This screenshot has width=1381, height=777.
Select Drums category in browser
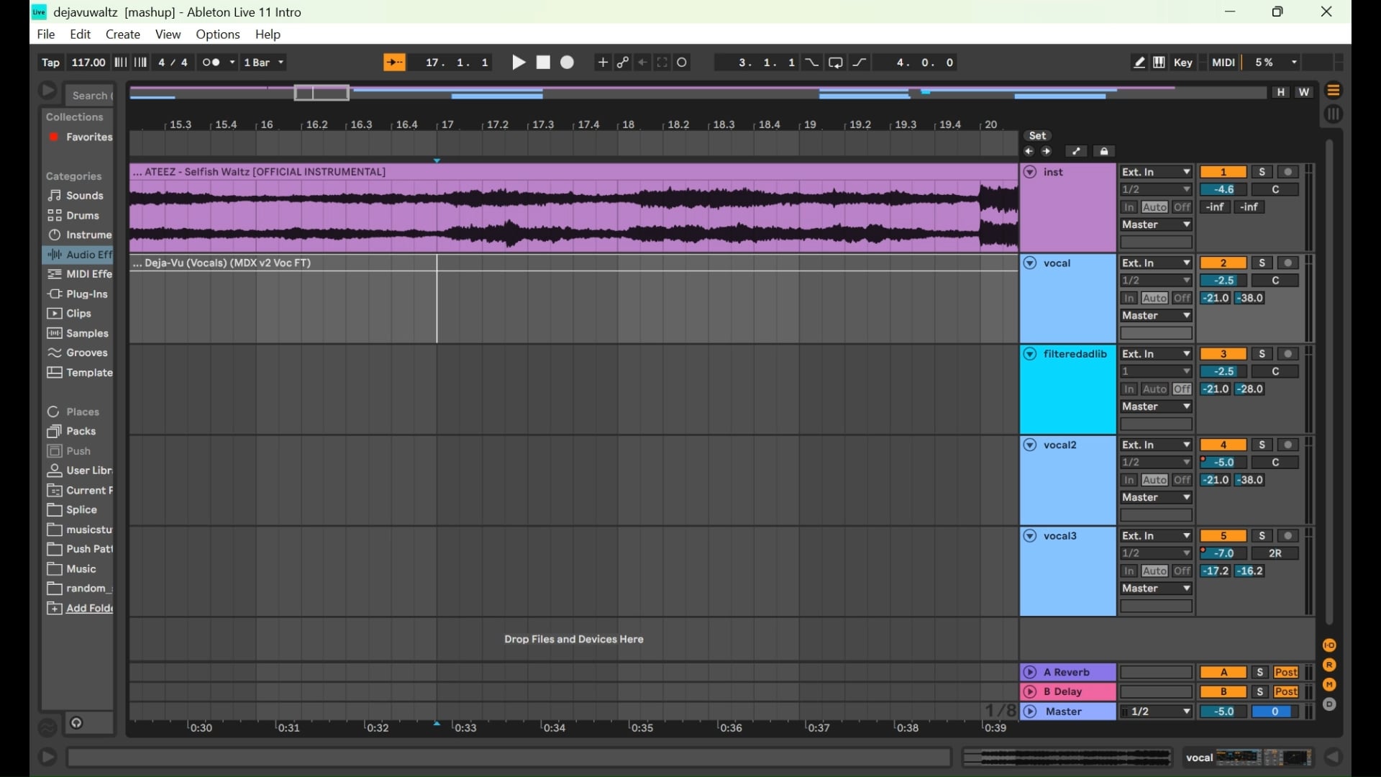[82, 216]
